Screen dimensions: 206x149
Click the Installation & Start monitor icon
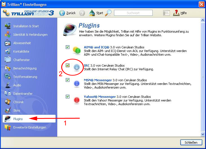point(8,26)
